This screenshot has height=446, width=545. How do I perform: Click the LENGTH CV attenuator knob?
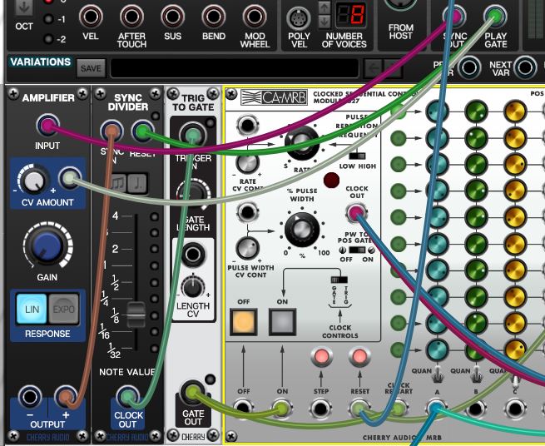point(193,287)
